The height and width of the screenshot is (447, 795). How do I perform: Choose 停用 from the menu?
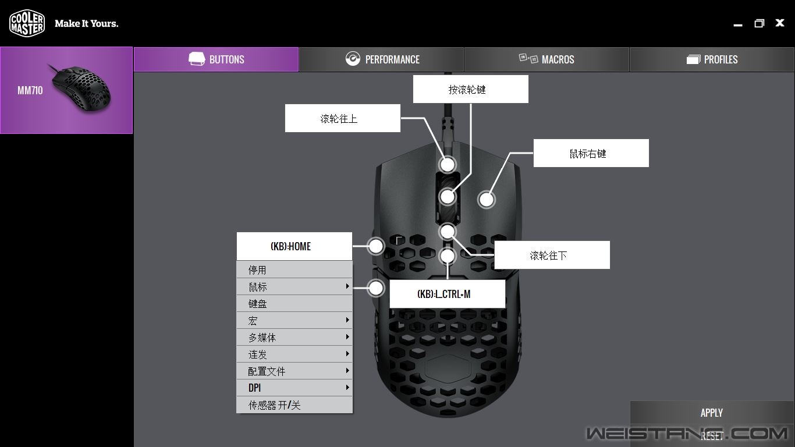294,270
